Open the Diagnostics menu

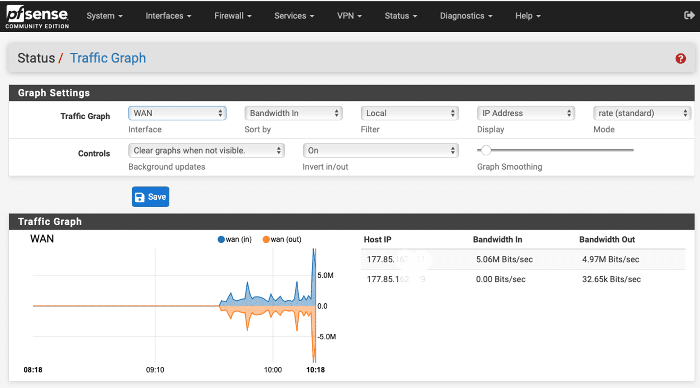(466, 16)
